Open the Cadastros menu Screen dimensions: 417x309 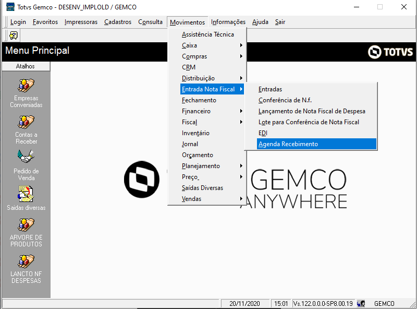(118, 22)
